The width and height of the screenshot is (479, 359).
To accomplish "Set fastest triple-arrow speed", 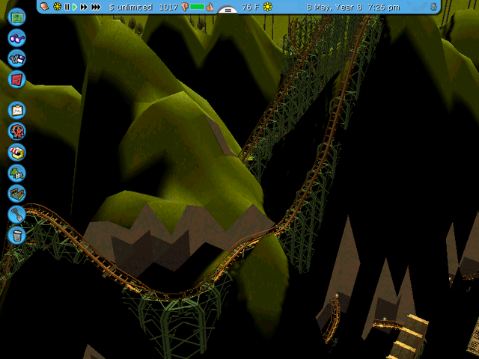I will pos(96,7).
